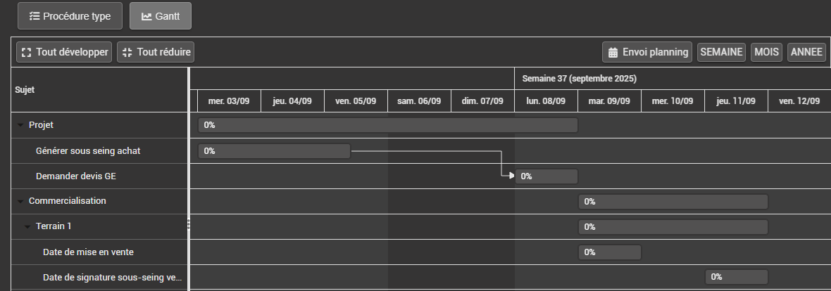Select the Date de signature sous-seing row
The image size is (831, 291).
pyautogui.click(x=112, y=277)
